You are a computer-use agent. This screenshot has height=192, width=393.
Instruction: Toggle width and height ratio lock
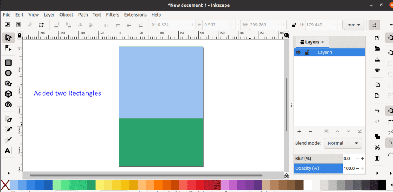293,25
